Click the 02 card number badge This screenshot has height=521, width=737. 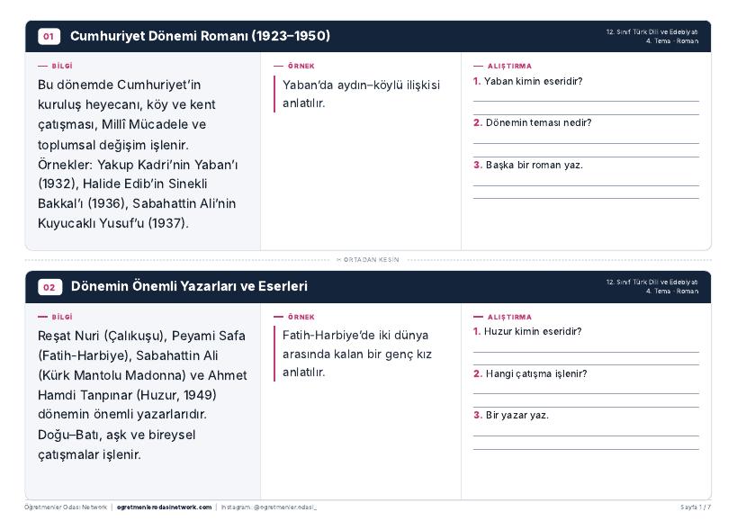point(49,287)
